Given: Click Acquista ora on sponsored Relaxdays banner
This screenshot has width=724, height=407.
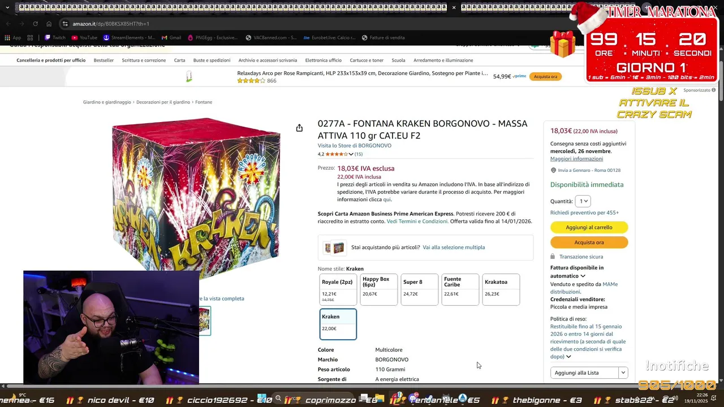Looking at the screenshot, I should click(545, 76).
